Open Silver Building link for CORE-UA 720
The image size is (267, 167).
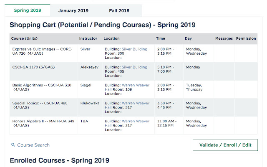coord(134,49)
